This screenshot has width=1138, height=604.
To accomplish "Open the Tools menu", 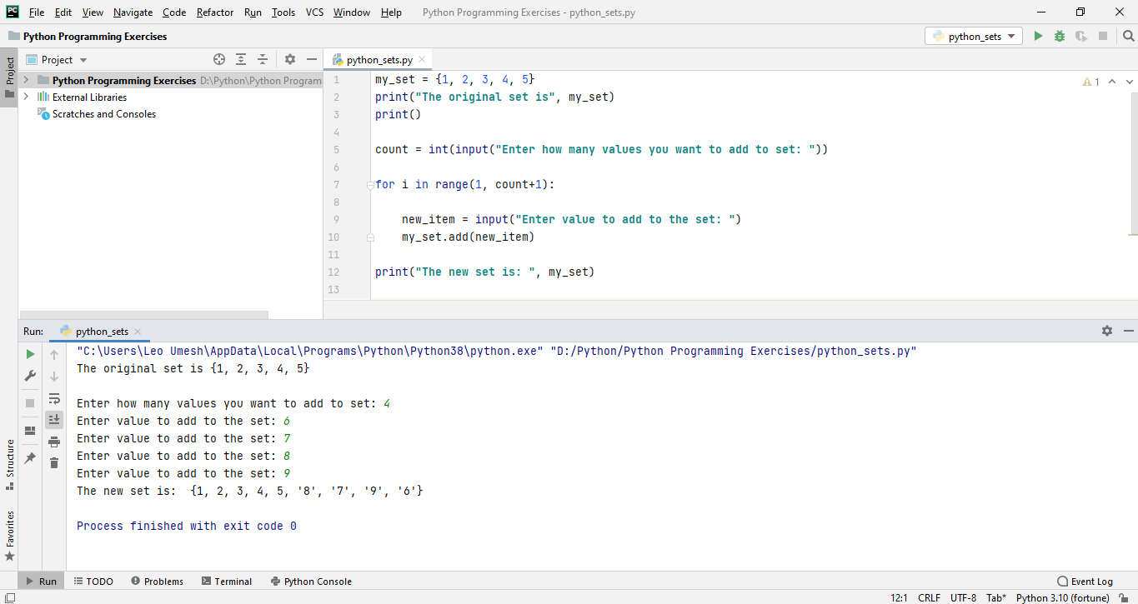I will point(283,12).
